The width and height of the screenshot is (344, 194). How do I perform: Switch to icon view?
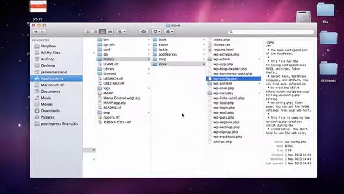(88, 32)
